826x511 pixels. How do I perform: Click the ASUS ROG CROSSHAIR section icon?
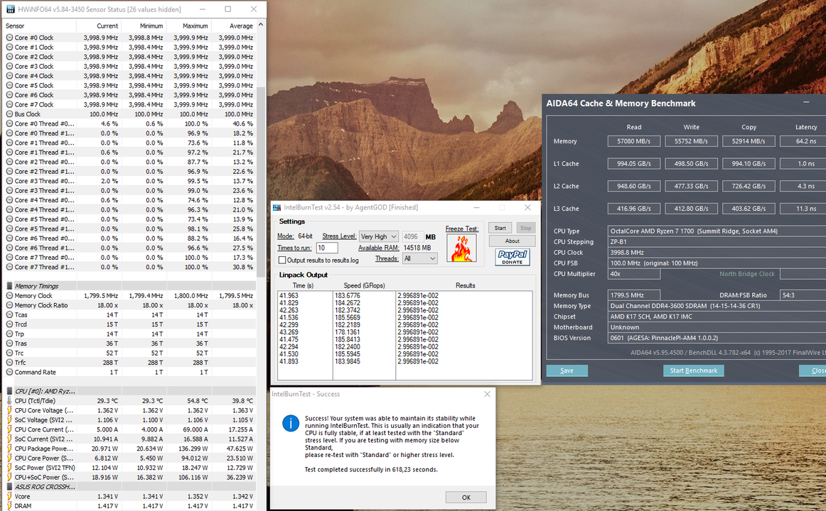click(9, 487)
